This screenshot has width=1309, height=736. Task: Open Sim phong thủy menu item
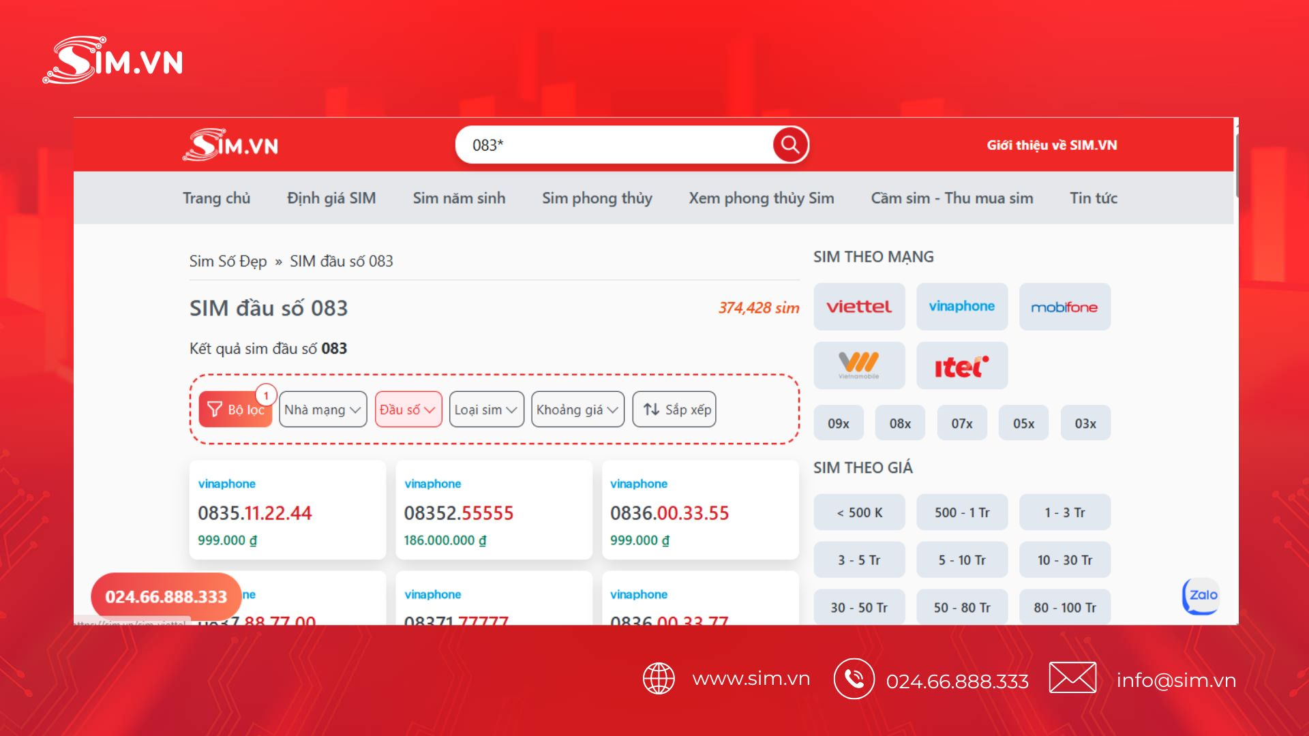(597, 198)
